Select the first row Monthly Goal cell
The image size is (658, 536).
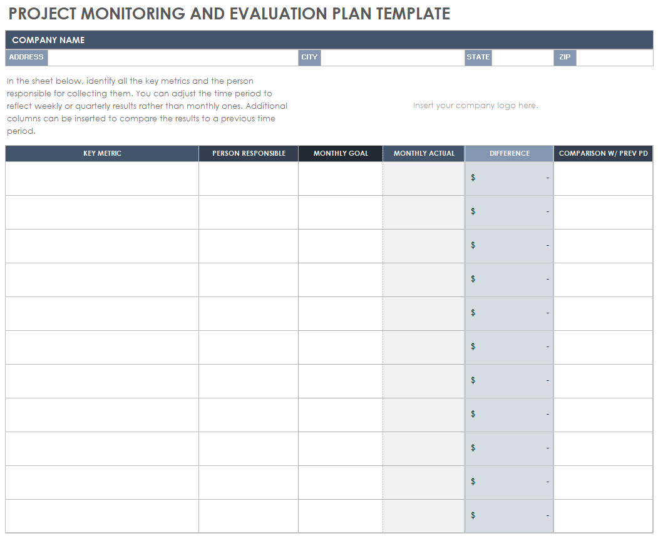pyautogui.click(x=341, y=178)
